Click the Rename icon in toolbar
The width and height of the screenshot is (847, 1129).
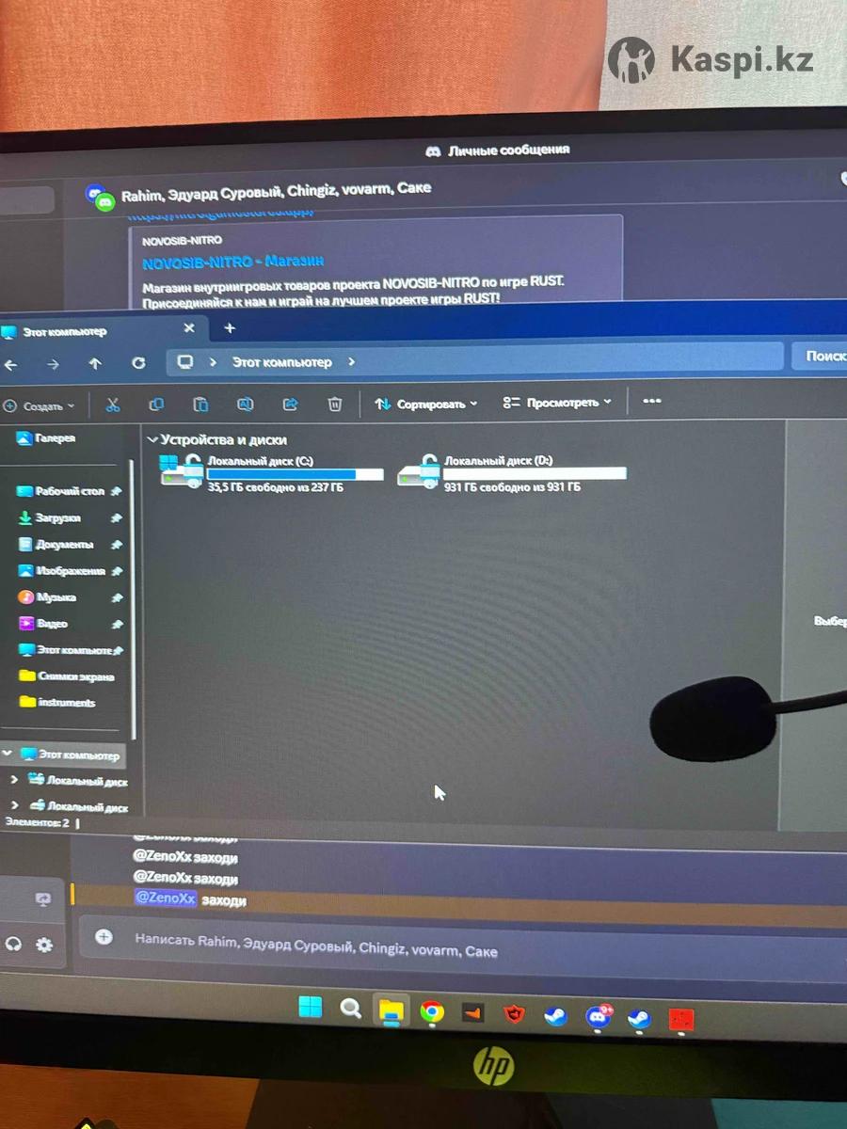(245, 405)
